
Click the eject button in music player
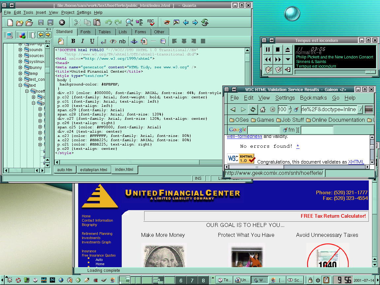[288, 50]
